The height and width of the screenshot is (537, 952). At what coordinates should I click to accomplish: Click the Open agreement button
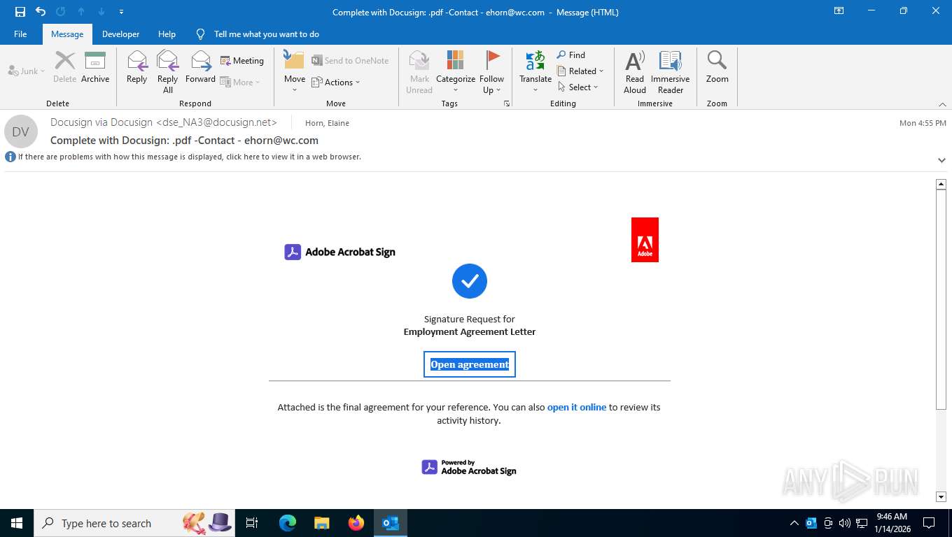coord(470,364)
